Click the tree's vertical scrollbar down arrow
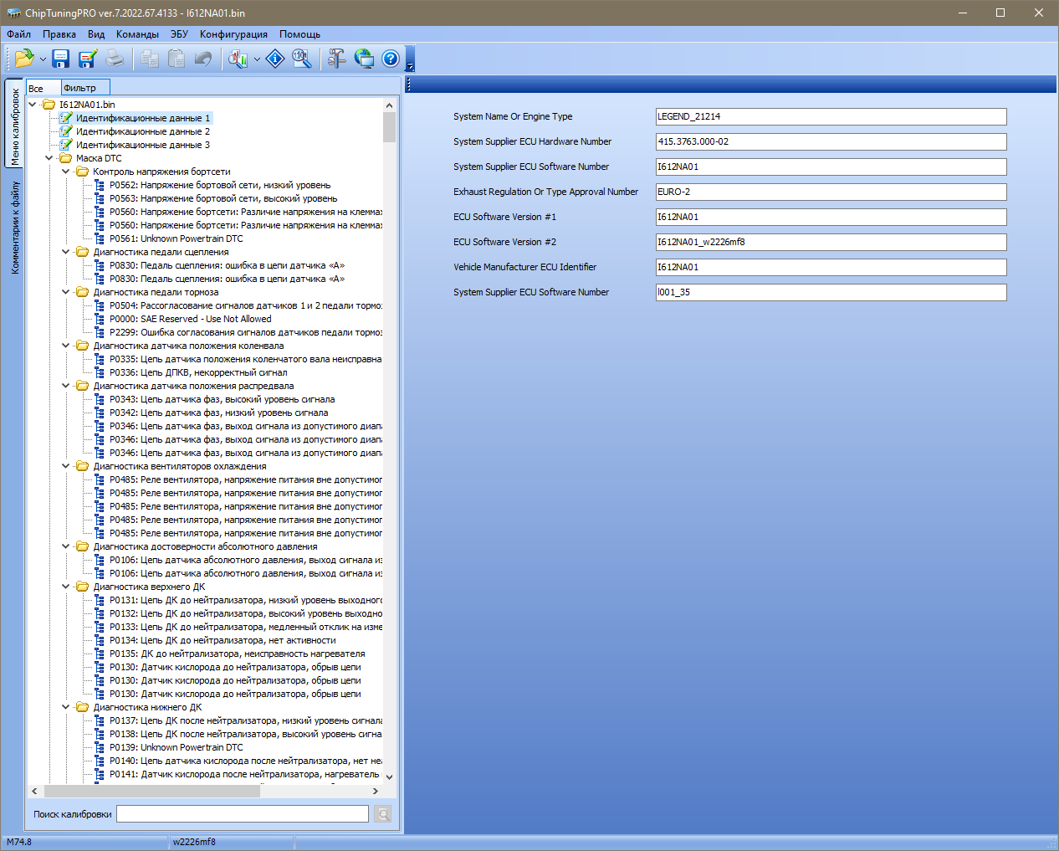 pos(389,777)
